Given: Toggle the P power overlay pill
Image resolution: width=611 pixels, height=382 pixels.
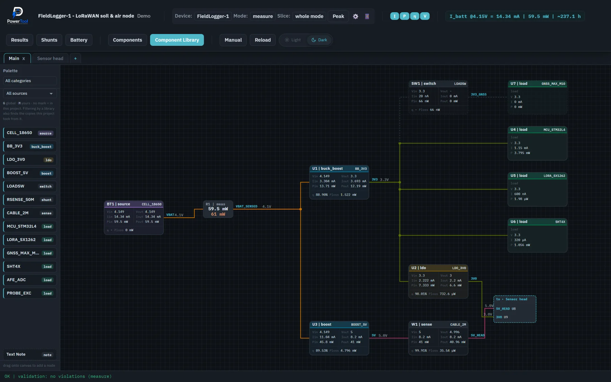Looking at the screenshot, I should point(404,16).
